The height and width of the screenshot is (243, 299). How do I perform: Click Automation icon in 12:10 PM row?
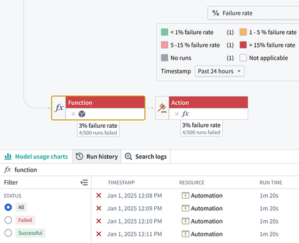[x=186, y=221]
